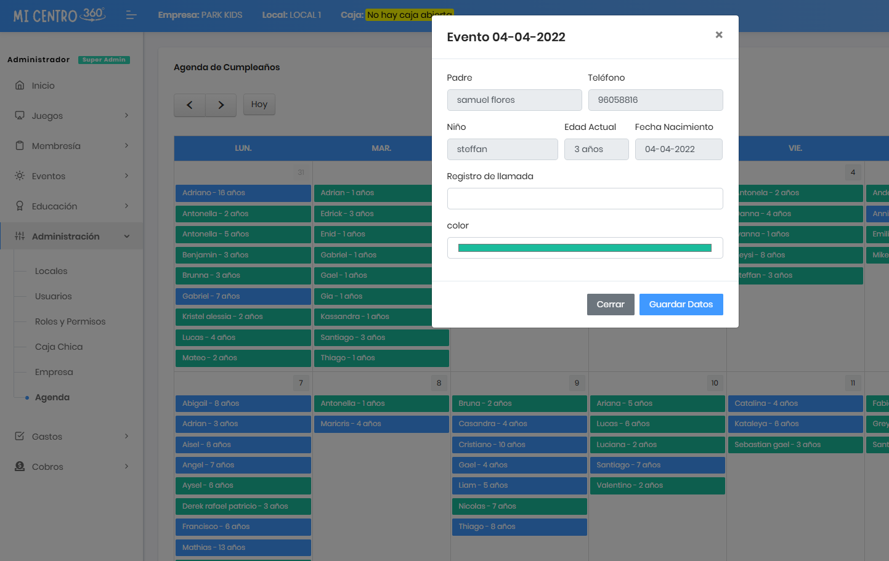The image size is (889, 561).
Task: Click the Membresía clipboard icon
Action: point(20,146)
